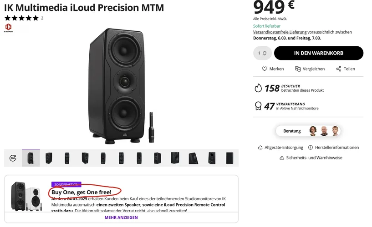Click the warning triangle Sicherheits- und Warnhinweise
The width and height of the screenshot is (372, 227).
(x=282, y=158)
